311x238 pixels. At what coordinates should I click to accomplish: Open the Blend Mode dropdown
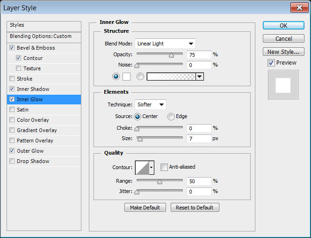click(x=165, y=44)
